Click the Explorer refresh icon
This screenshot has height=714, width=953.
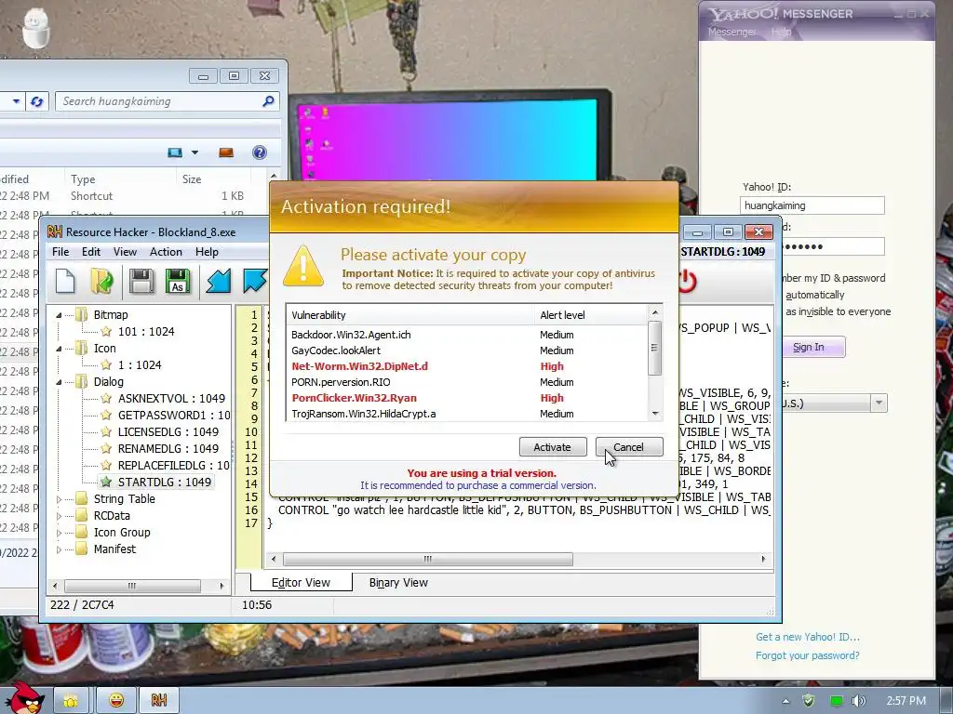pyautogui.click(x=36, y=101)
